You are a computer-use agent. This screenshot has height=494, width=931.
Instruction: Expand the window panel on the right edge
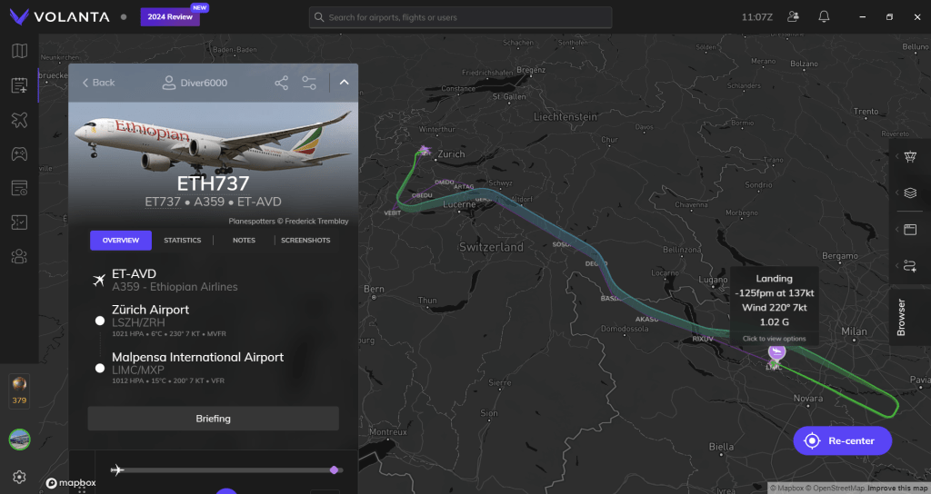909,229
